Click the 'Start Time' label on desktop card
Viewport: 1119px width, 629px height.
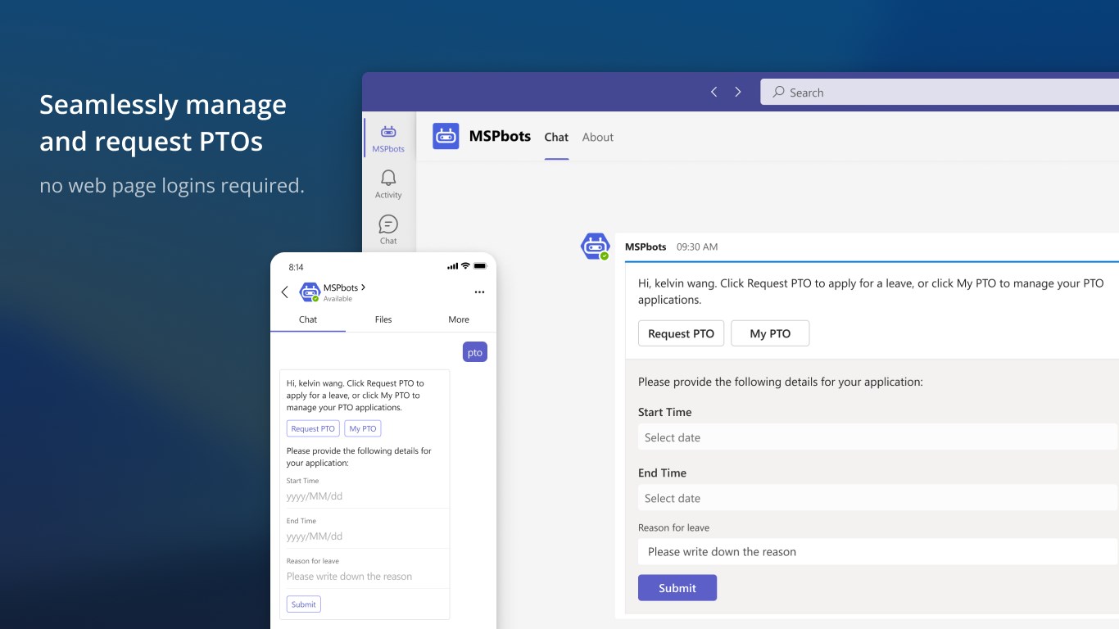(665, 412)
